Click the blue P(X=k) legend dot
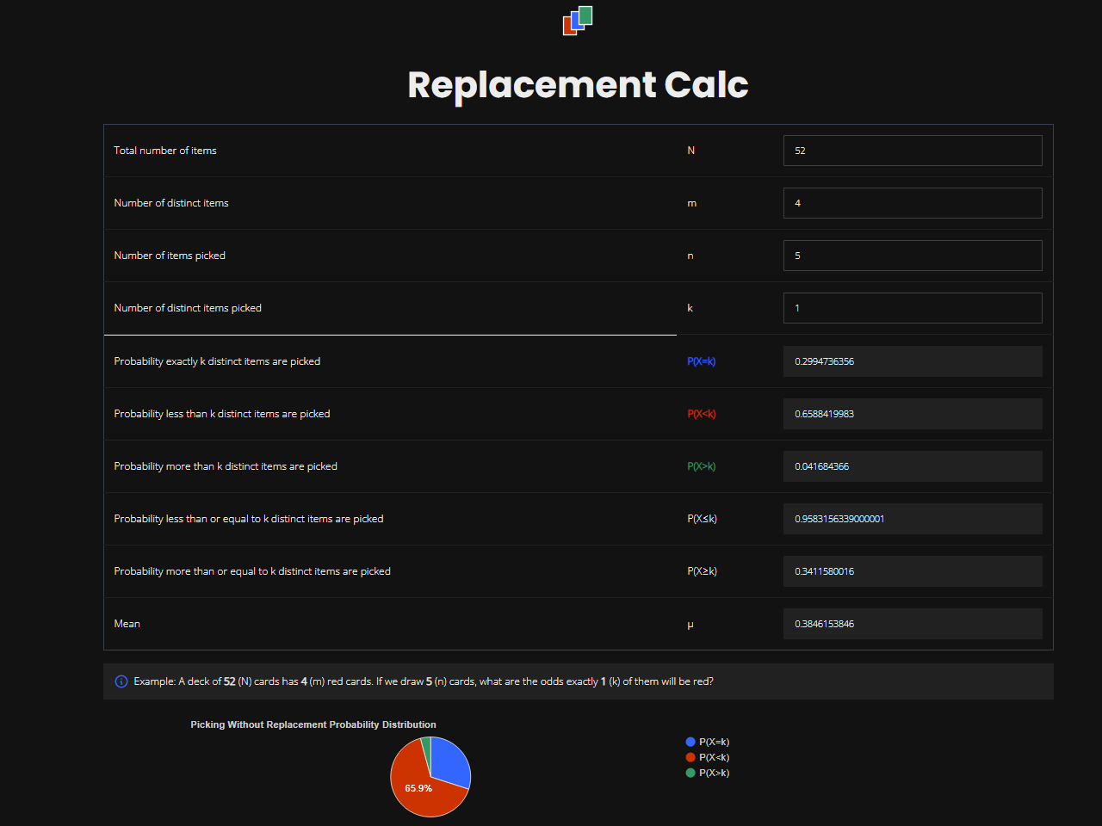Image resolution: width=1102 pixels, height=826 pixels. tap(690, 742)
